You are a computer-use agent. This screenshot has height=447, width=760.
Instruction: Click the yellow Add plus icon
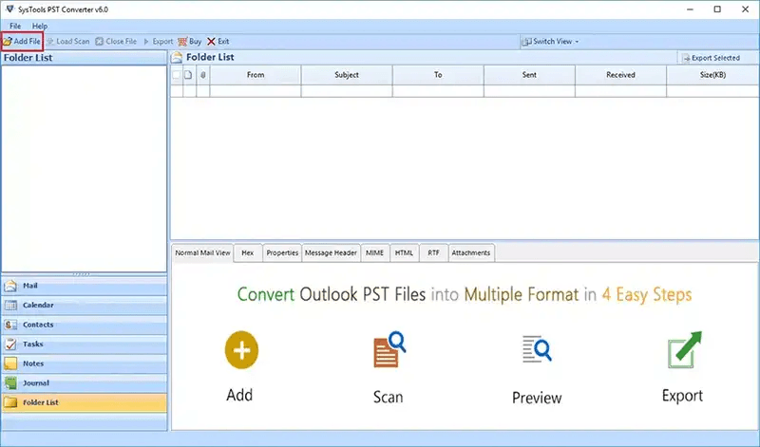point(241,349)
